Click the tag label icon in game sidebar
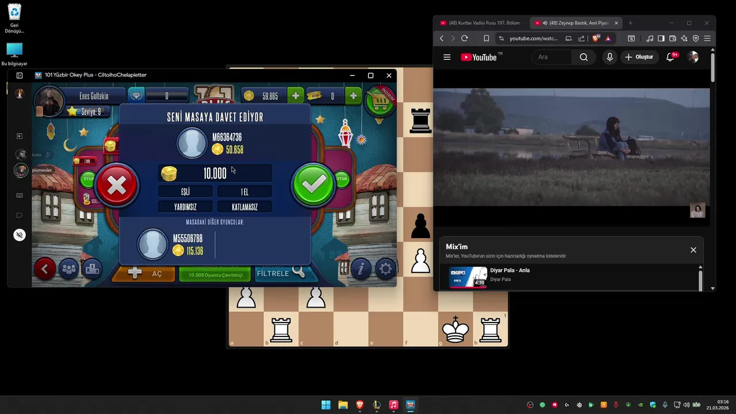Image resolution: width=736 pixels, height=414 pixels. (x=20, y=215)
